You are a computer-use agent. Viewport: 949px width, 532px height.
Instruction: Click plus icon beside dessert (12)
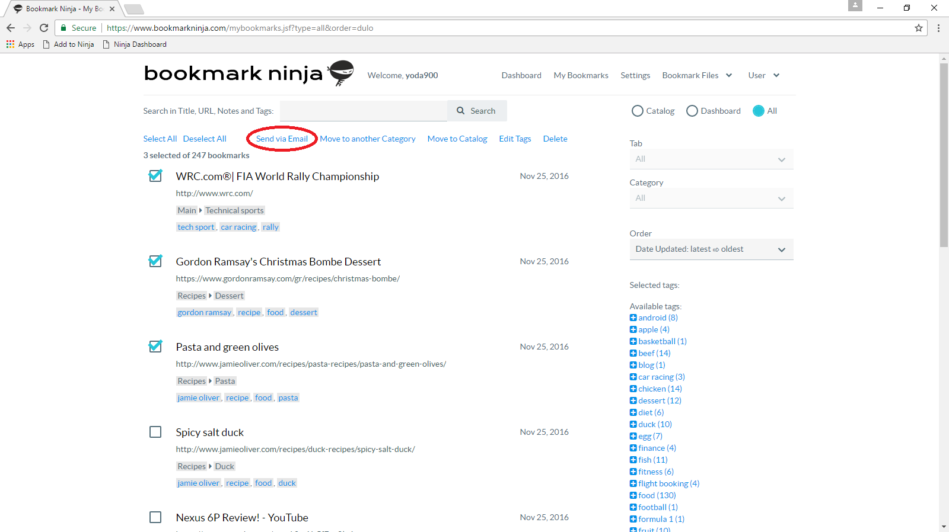coord(633,400)
